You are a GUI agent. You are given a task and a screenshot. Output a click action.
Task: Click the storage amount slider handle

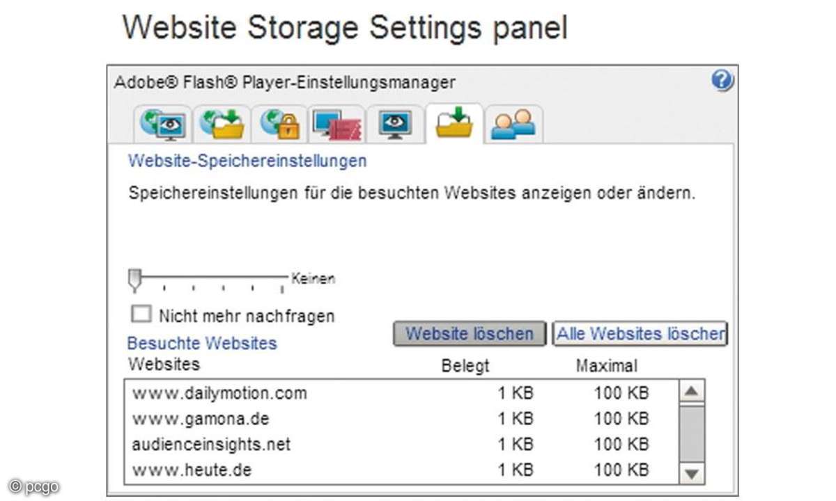click(134, 280)
